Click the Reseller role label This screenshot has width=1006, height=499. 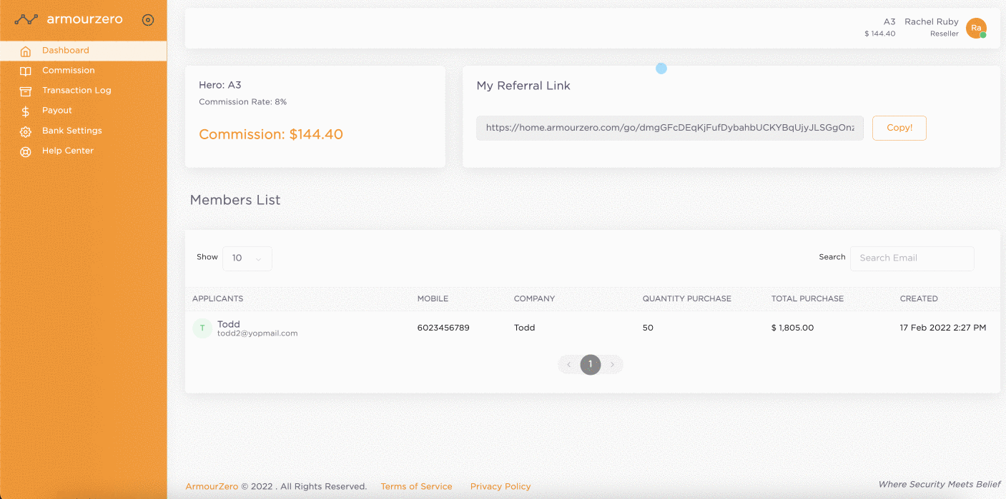945,34
